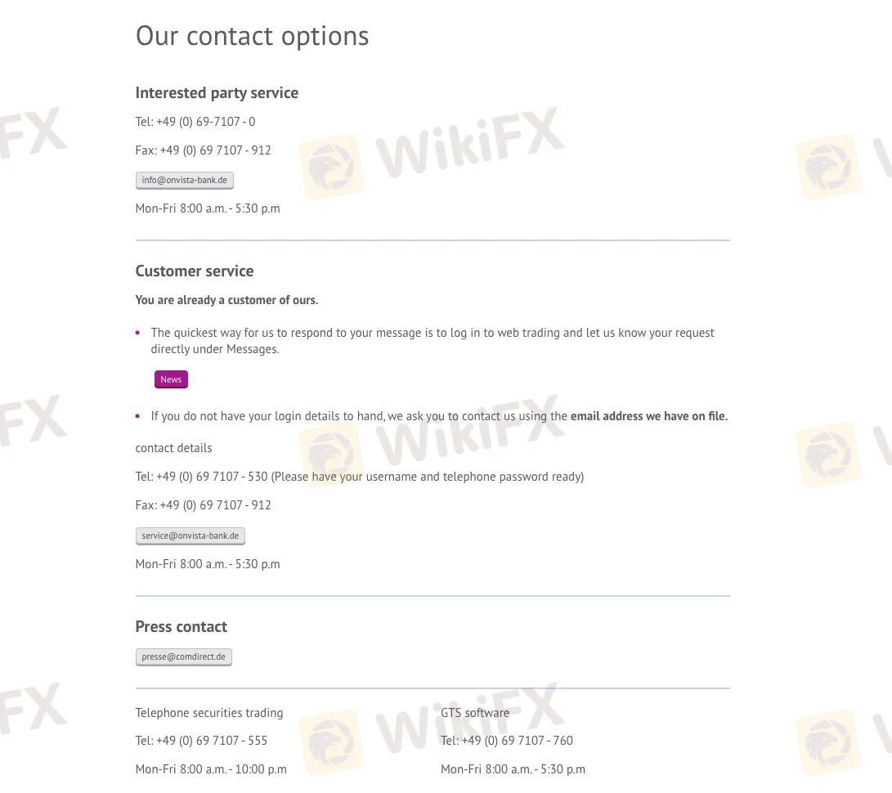Click the "contact details" text line
892x793 pixels.
click(x=173, y=448)
